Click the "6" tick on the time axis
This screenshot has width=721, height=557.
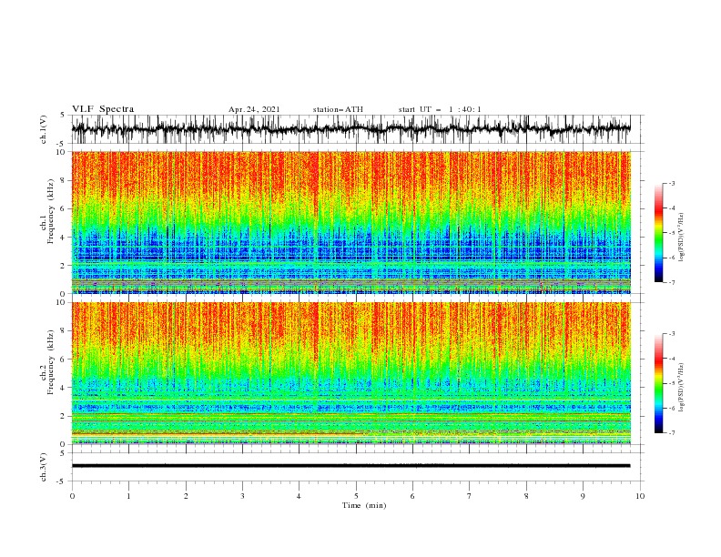[412, 496]
